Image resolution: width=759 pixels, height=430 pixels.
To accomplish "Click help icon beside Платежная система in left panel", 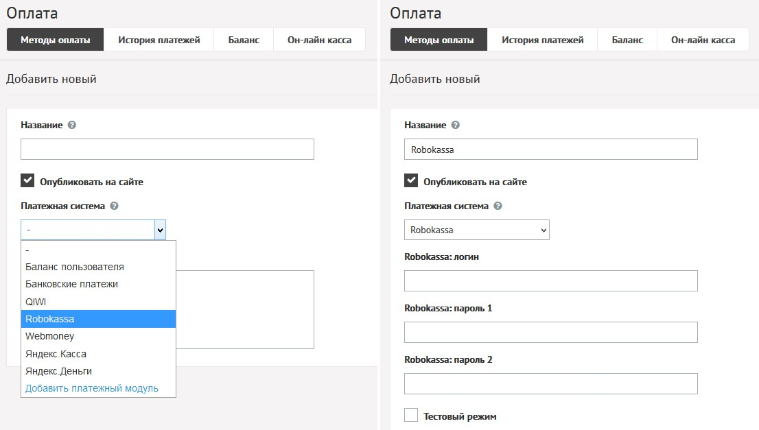I will [x=114, y=206].
